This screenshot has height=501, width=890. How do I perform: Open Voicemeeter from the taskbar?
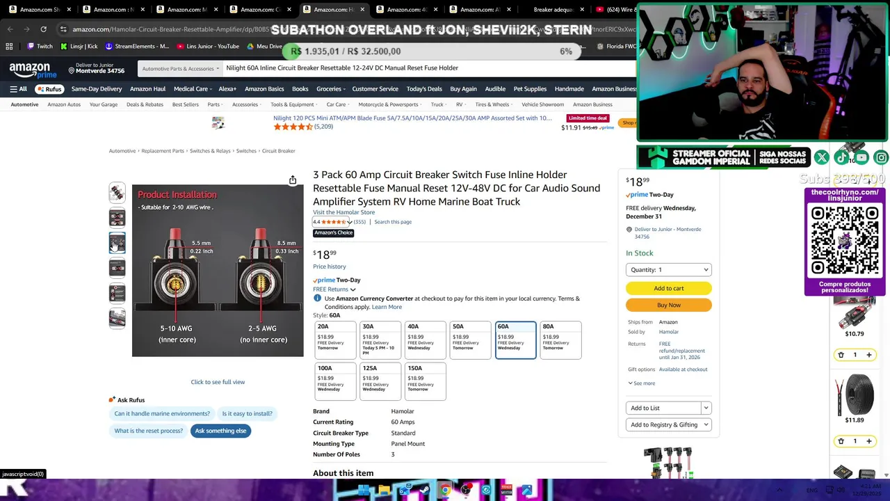coord(506,491)
